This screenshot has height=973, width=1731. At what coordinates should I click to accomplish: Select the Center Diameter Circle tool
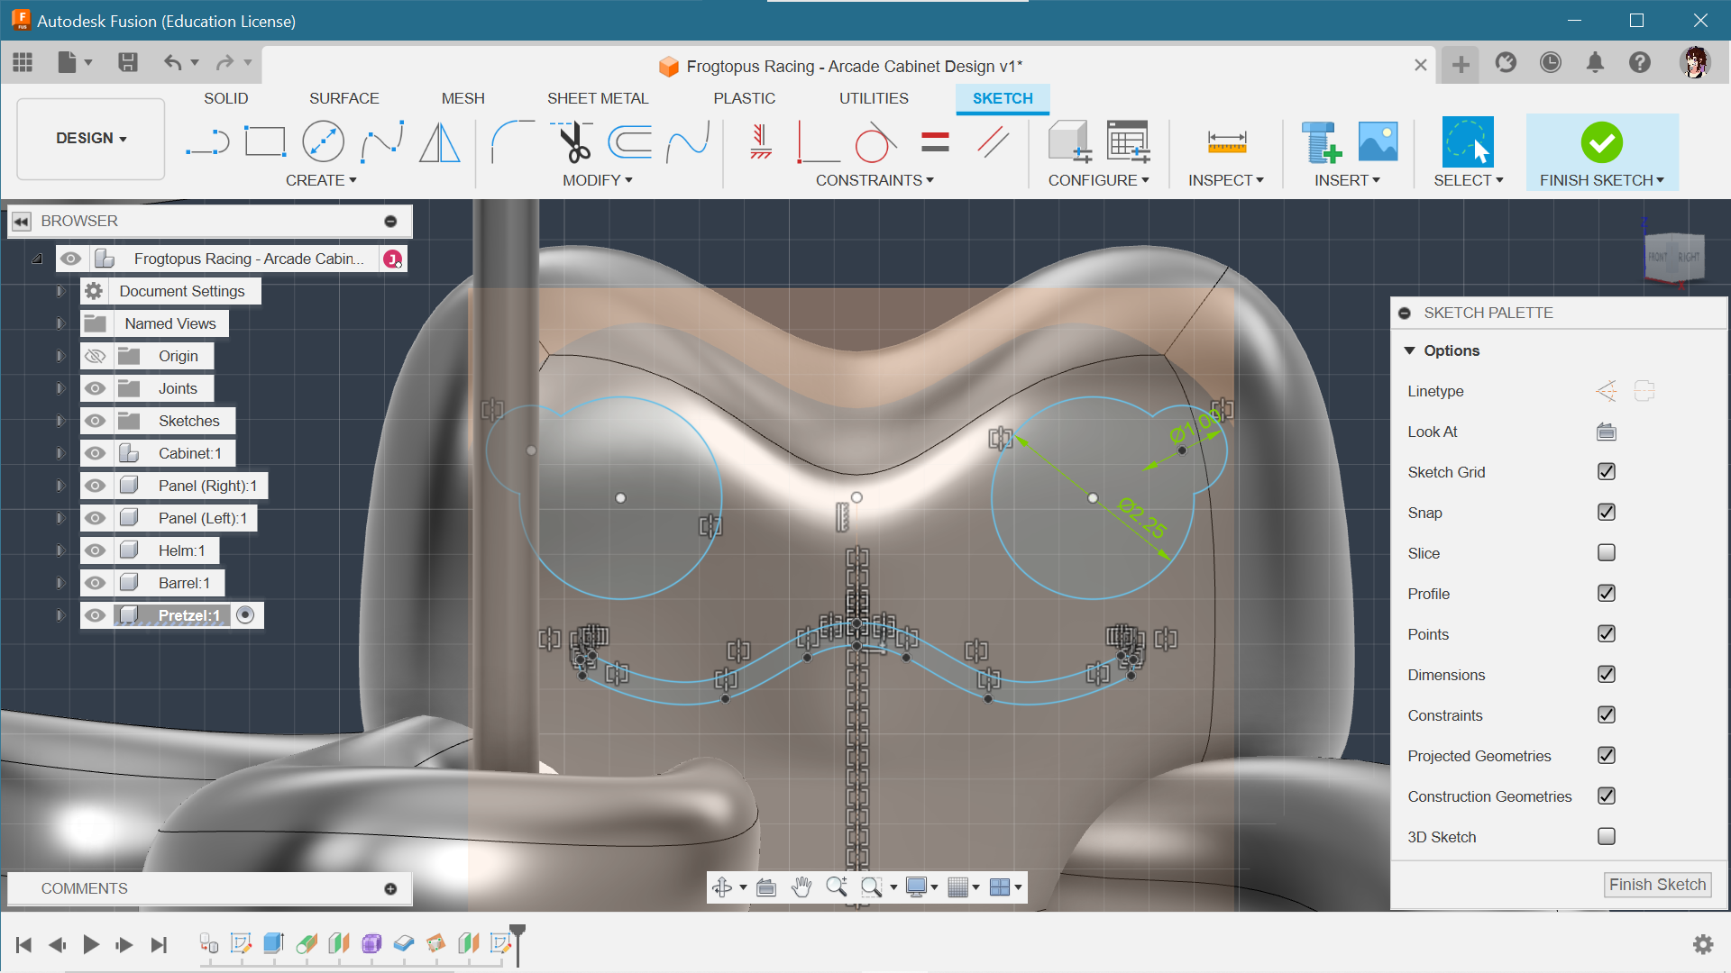323,142
